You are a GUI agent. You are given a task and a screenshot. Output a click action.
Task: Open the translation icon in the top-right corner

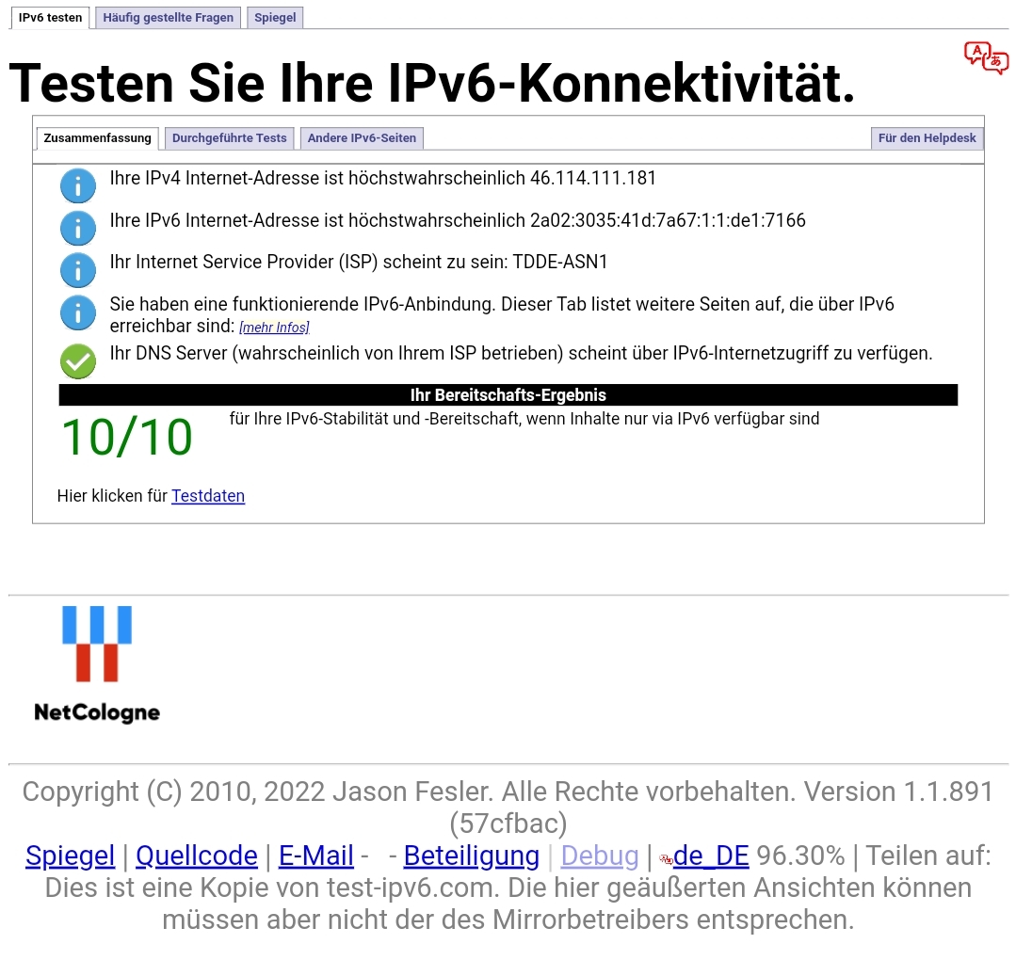pos(986,57)
